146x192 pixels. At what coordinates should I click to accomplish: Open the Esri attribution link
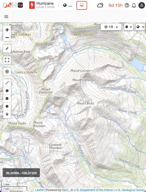64,190
